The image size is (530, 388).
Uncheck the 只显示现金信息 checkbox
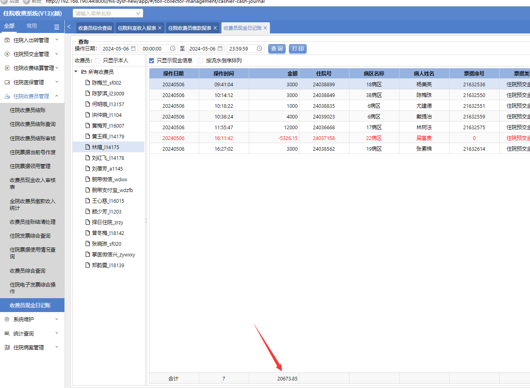(x=151, y=61)
